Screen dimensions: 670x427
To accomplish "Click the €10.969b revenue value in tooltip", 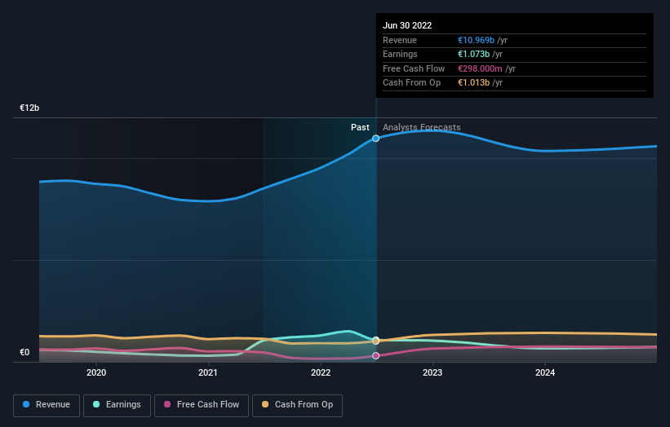I will click(x=476, y=40).
